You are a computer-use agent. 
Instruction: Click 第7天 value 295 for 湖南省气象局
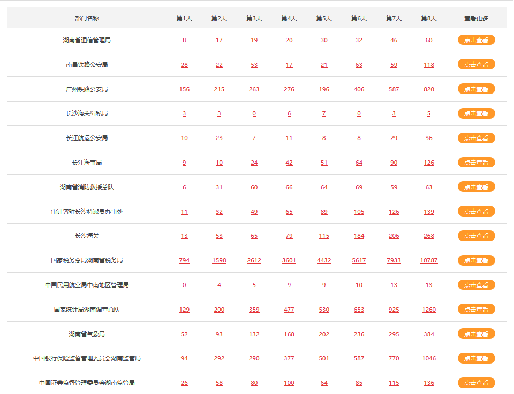pos(394,334)
